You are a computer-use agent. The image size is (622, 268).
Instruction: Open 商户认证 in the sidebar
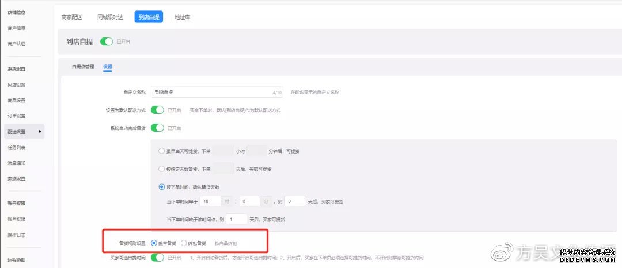click(x=17, y=44)
